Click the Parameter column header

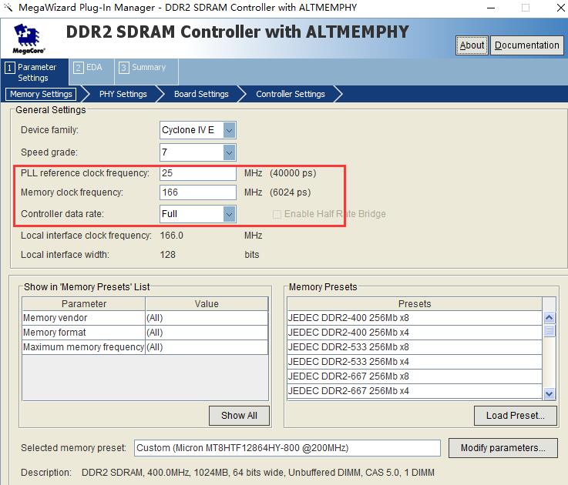(x=84, y=303)
